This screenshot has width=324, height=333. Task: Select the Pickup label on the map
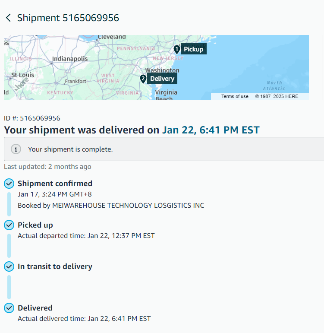pyautogui.click(x=194, y=49)
